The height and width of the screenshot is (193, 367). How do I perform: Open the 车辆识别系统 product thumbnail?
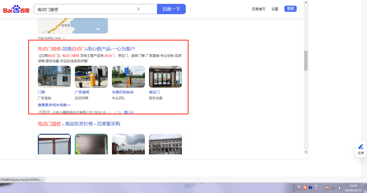click(128, 77)
